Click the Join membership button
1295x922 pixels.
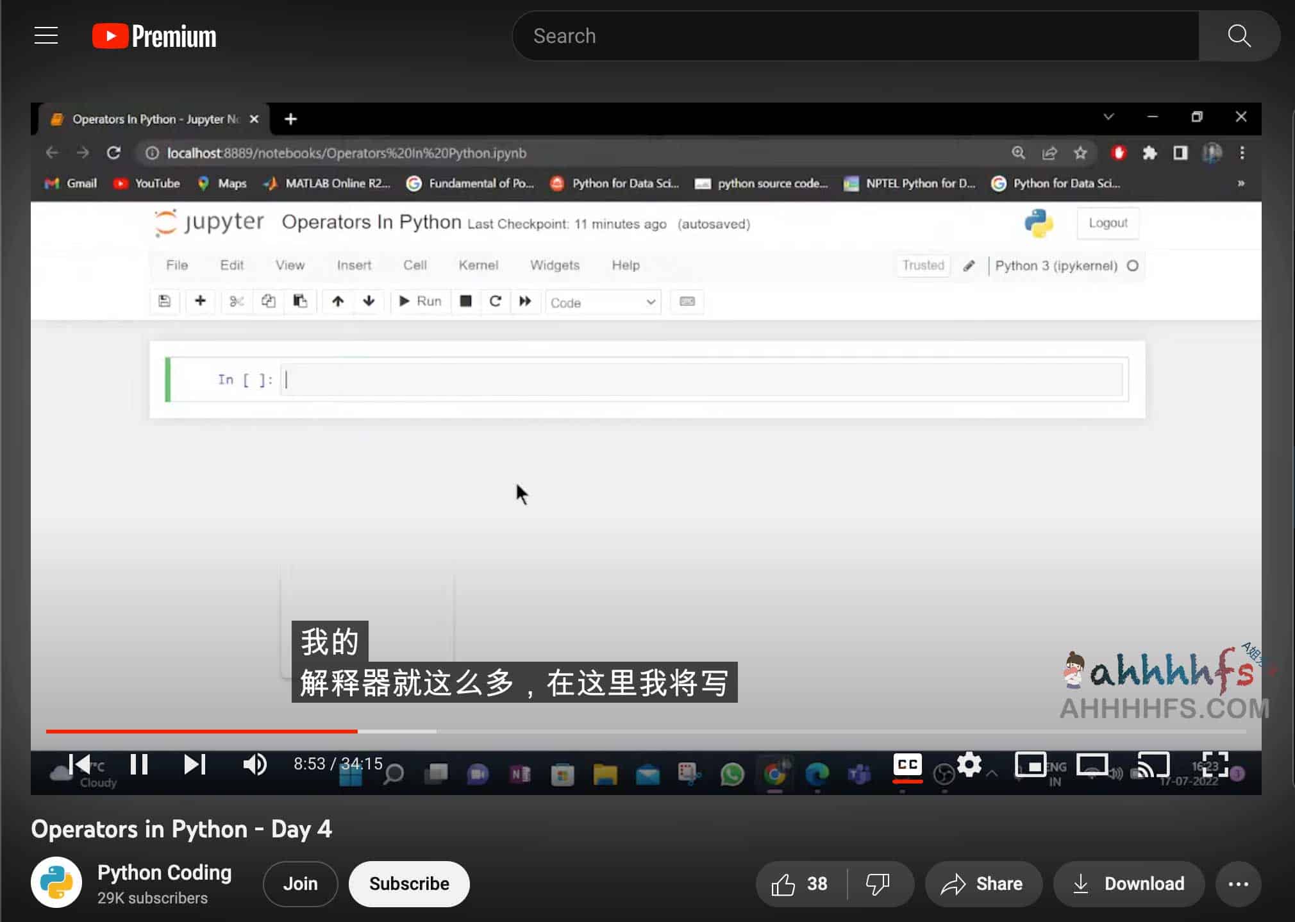point(300,884)
